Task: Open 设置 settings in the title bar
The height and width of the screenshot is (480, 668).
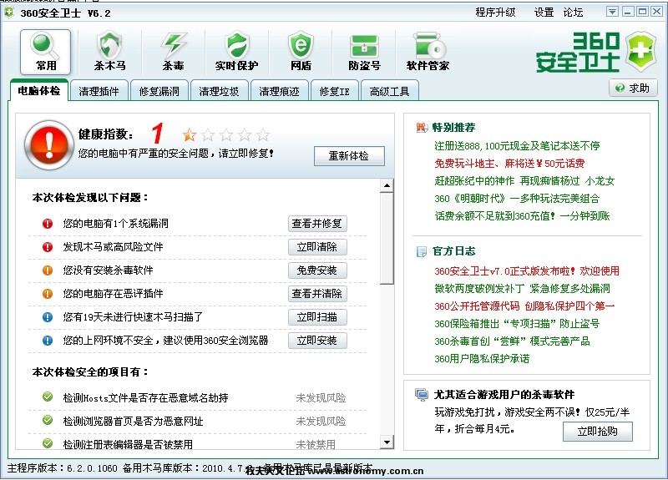Action: [x=544, y=13]
